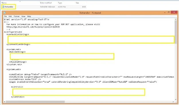The image size is (179, 105).
Task: Open the File menu in Notepad
Action: [5, 16]
